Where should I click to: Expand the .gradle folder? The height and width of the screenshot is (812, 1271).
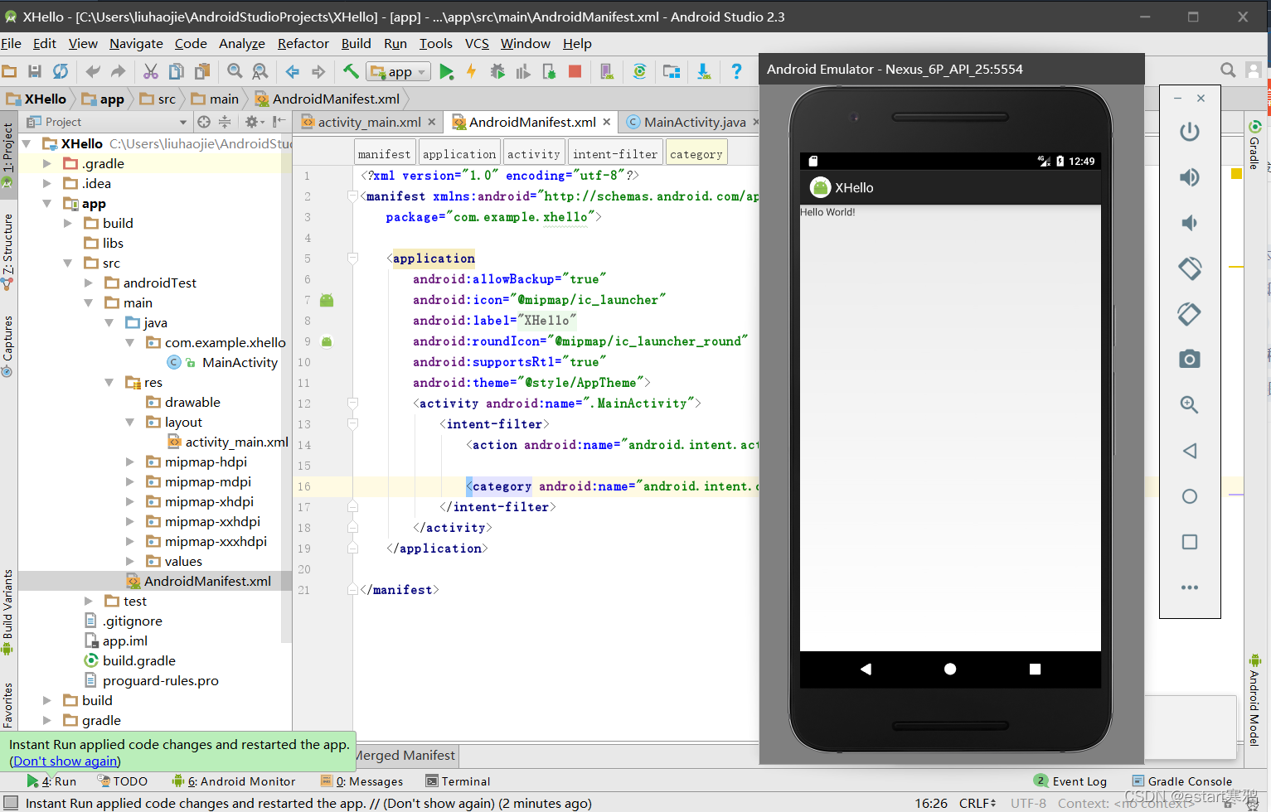pyautogui.click(x=47, y=164)
